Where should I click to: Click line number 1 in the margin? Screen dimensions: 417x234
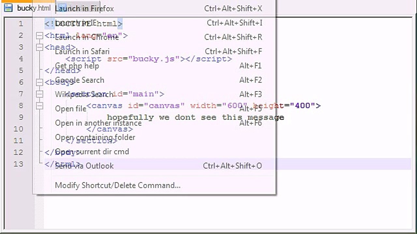[21, 24]
